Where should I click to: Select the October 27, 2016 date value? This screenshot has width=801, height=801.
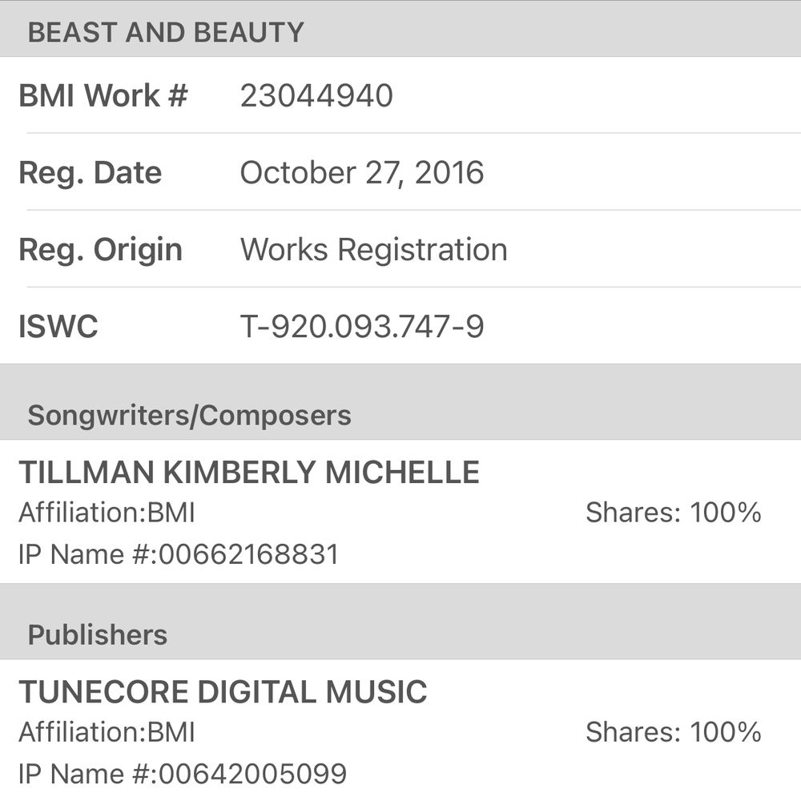(362, 173)
